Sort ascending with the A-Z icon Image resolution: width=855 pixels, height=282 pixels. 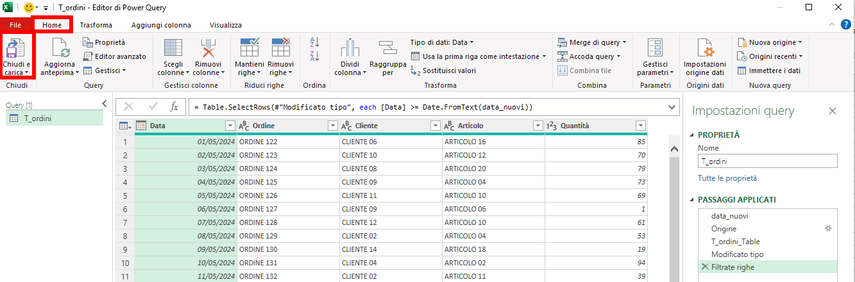click(314, 42)
